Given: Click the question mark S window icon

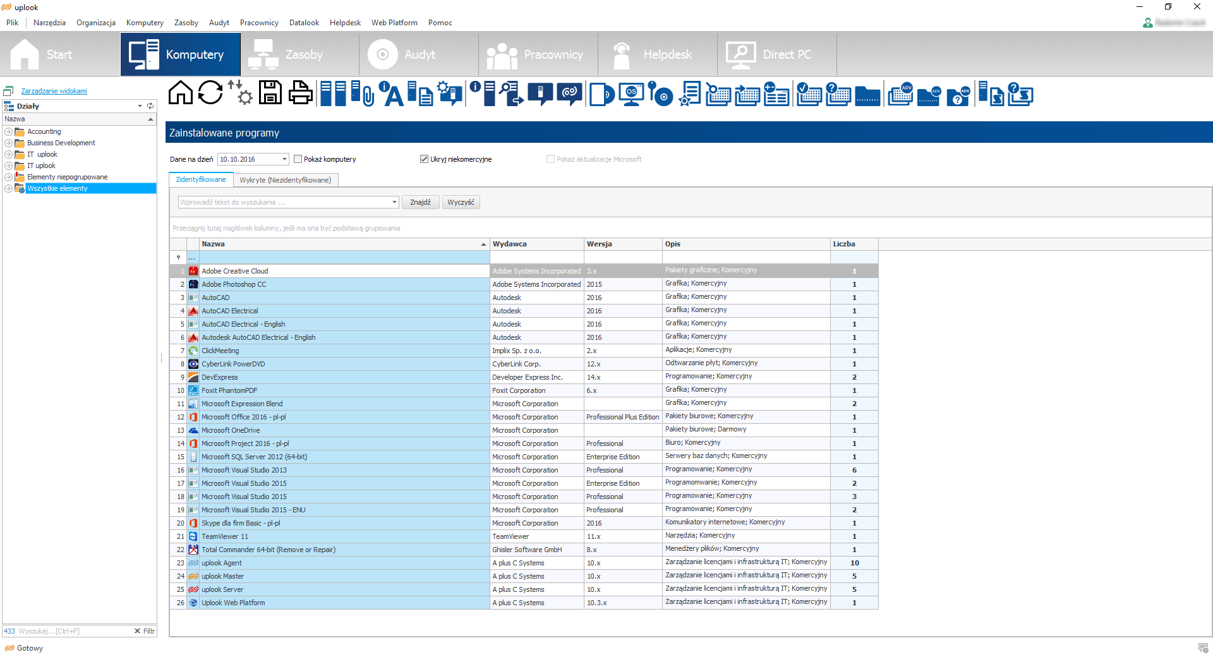Looking at the screenshot, I should [1020, 94].
